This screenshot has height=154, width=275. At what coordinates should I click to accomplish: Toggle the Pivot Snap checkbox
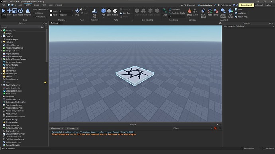pos(81,10)
